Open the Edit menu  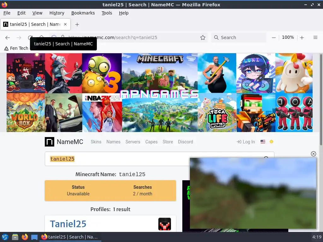pos(21,13)
